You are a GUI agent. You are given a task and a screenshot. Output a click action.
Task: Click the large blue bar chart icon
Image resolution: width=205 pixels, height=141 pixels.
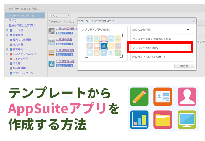139,120
